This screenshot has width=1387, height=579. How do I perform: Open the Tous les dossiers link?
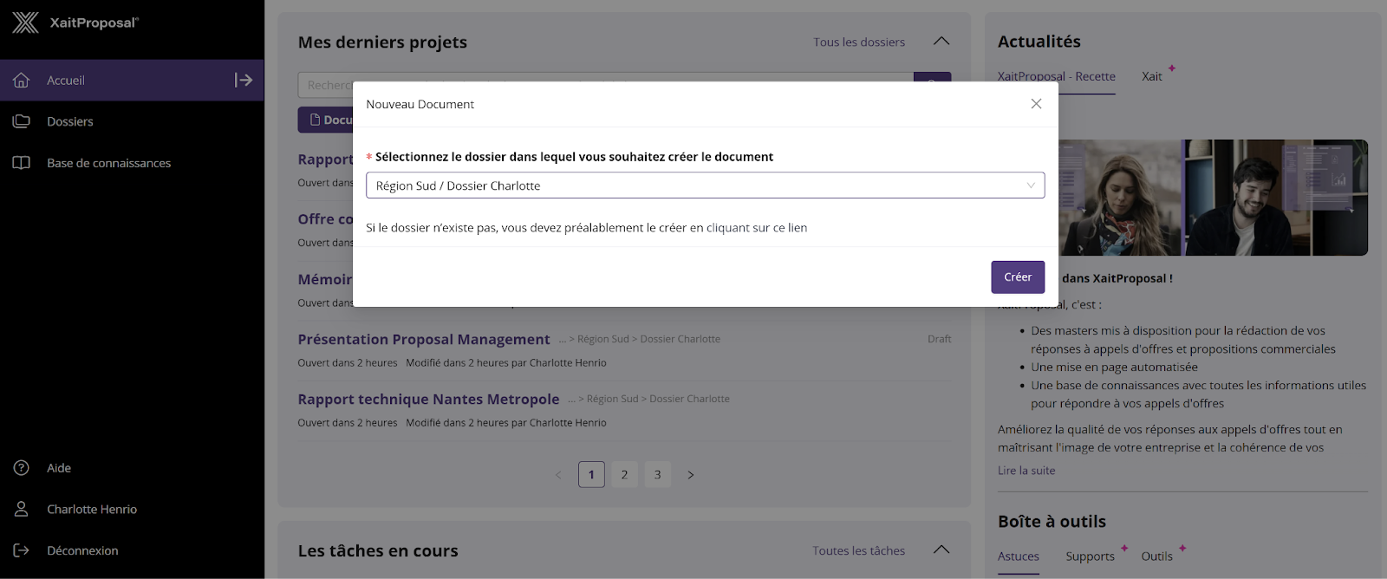858,42
